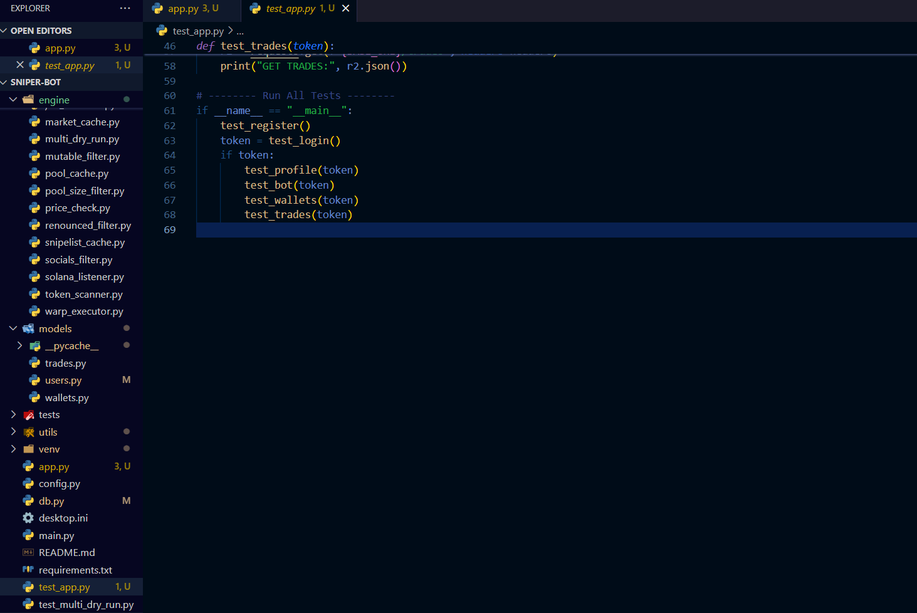The image size is (917, 613).
Task: Click the Markdown icon beside README.md
Action: 28,552
